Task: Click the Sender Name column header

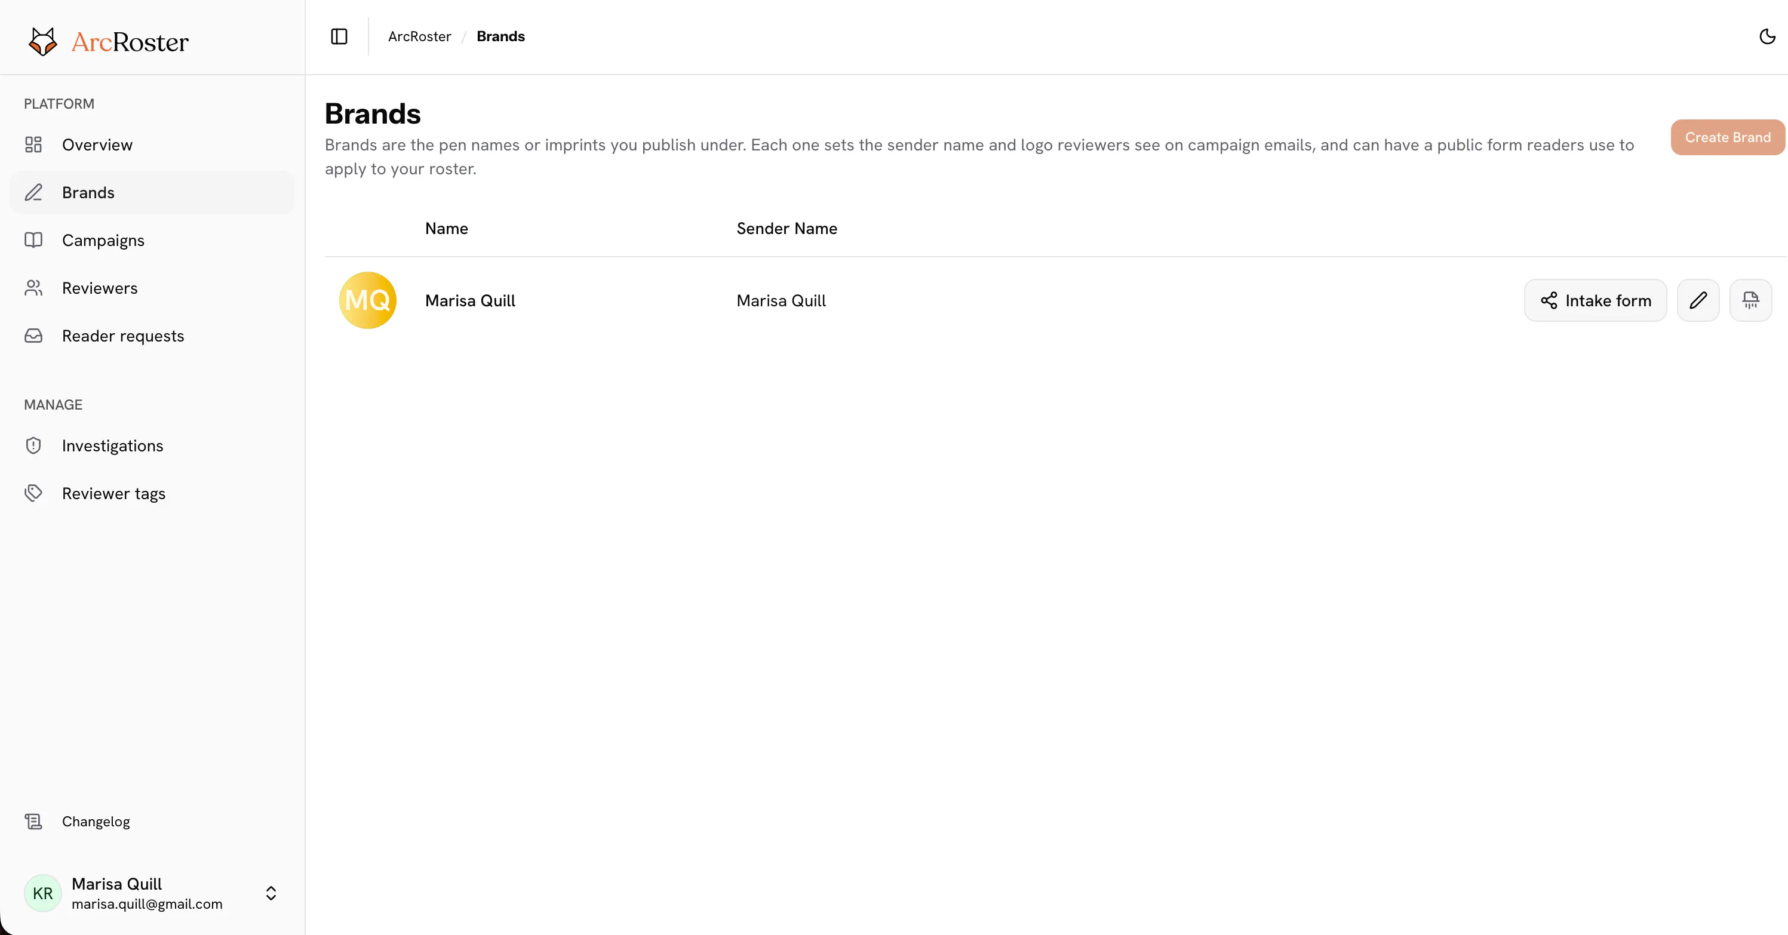Action: click(787, 228)
